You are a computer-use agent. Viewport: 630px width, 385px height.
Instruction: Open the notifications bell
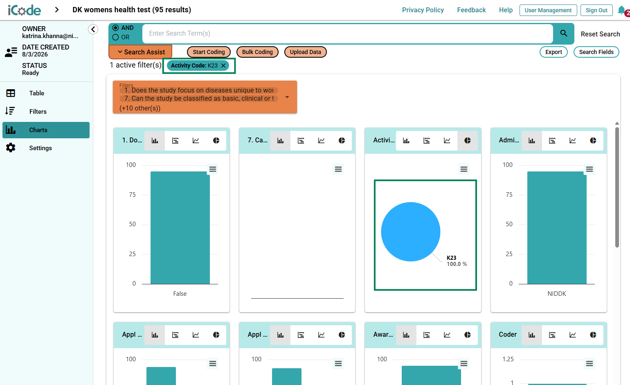[622, 10]
